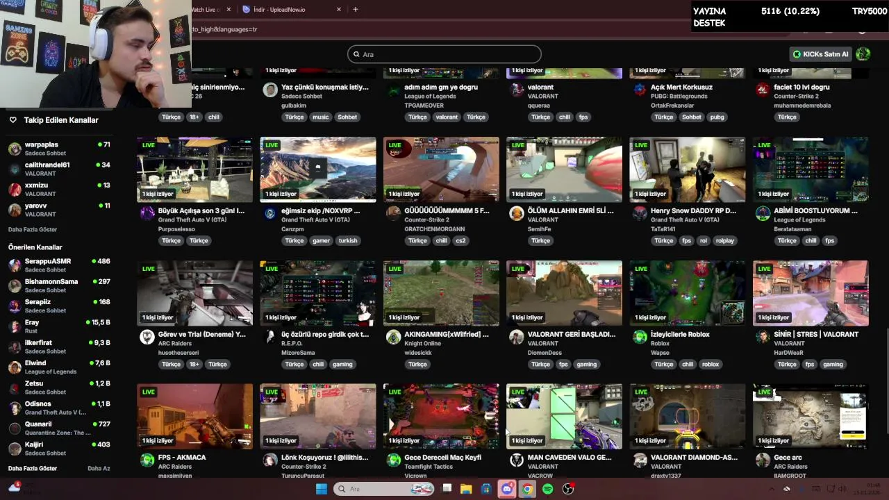Open Lönk Koşuyoruz stream thumbnail
Image resolution: width=889 pixels, height=500 pixels.
318,416
